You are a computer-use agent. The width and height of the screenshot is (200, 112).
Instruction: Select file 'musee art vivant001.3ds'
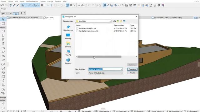pos(87,28)
